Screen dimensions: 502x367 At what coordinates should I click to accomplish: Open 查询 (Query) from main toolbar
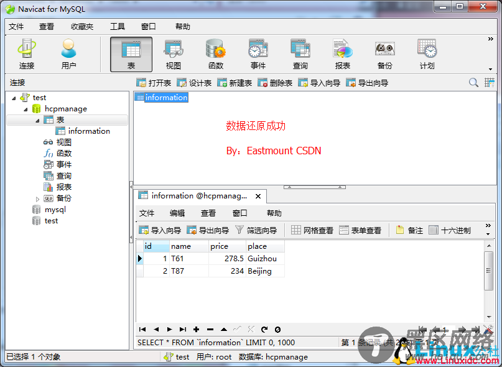(300, 54)
